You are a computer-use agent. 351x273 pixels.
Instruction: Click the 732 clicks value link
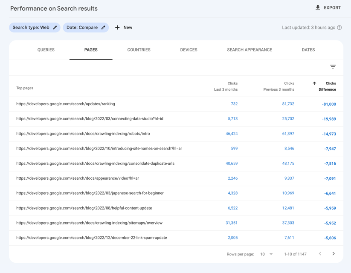tap(234, 103)
